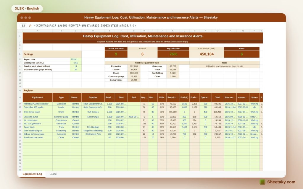Select Crane cost value 133,400
Viewport: 303px width, 189px height.
tap(134, 73)
